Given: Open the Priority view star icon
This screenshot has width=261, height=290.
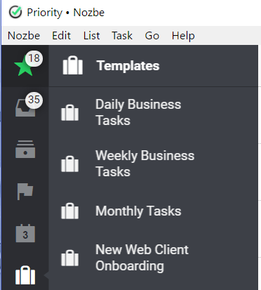Looking at the screenshot, I should pos(24,66).
